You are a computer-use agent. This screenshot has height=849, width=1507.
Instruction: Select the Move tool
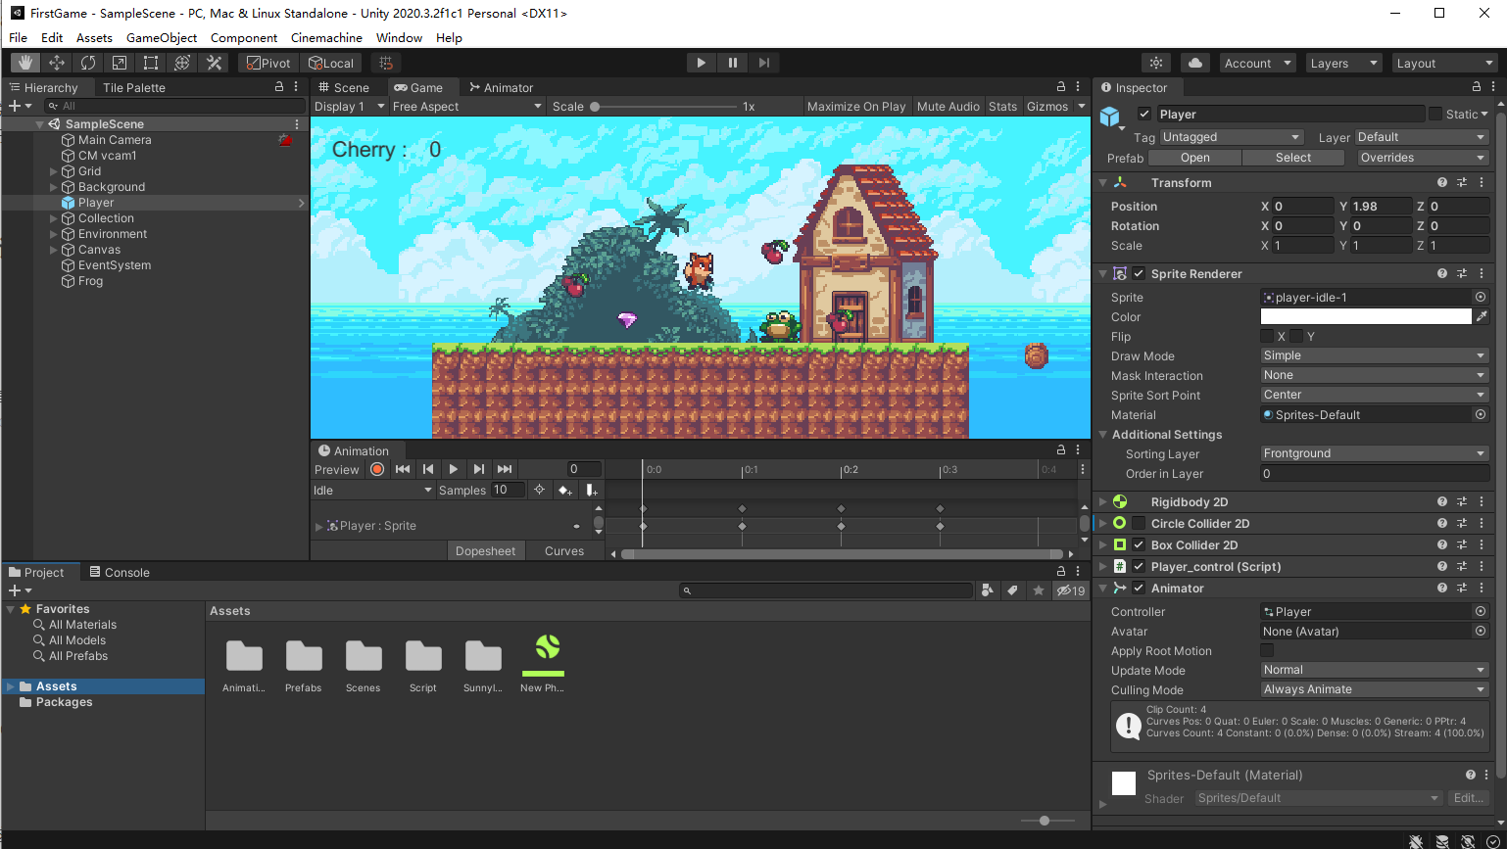pyautogui.click(x=57, y=63)
